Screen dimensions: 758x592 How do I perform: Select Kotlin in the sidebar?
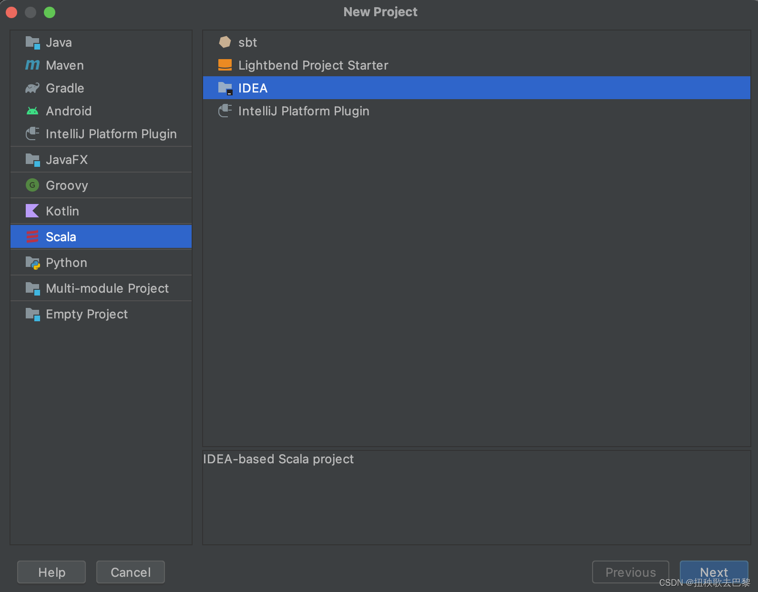(101, 211)
